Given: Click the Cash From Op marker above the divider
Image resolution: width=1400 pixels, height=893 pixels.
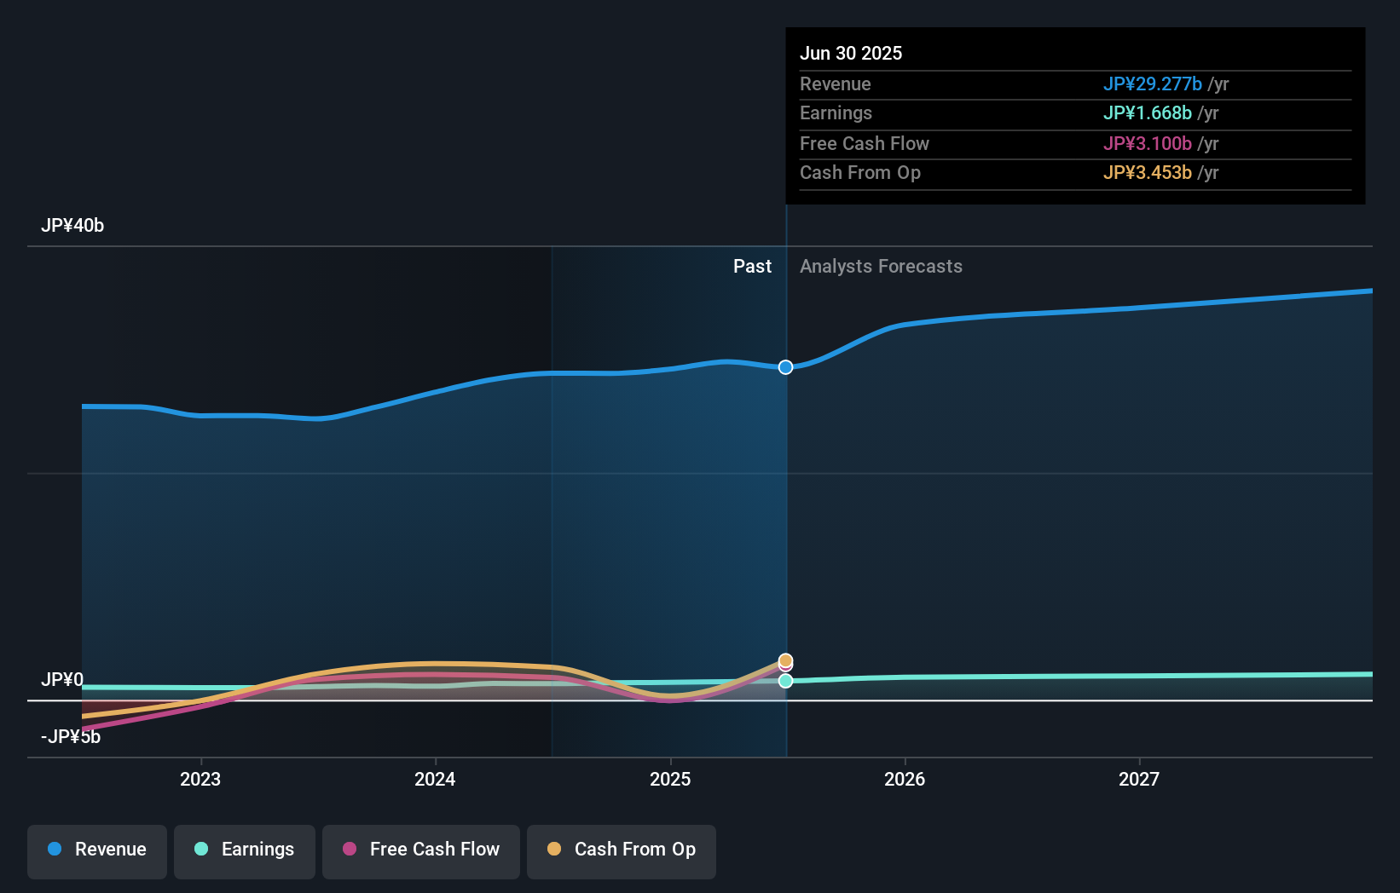Looking at the screenshot, I should (785, 660).
